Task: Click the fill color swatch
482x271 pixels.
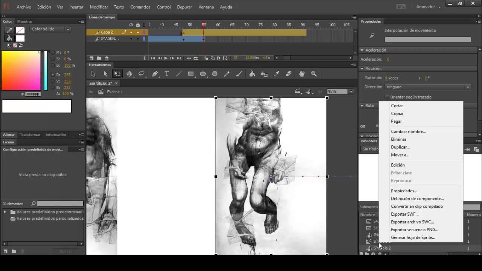Action: pos(20,38)
